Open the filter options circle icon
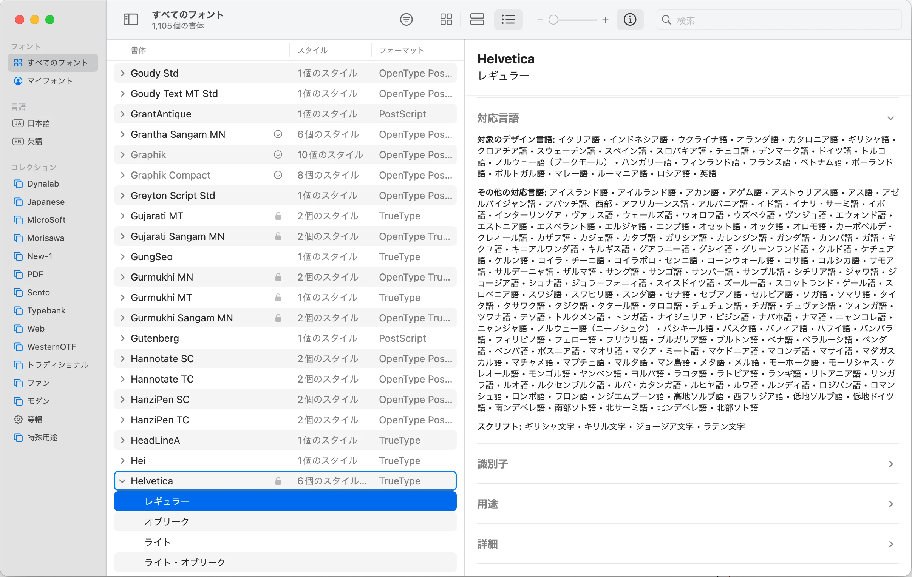The height and width of the screenshot is (577, 912). tap(406, 19)
